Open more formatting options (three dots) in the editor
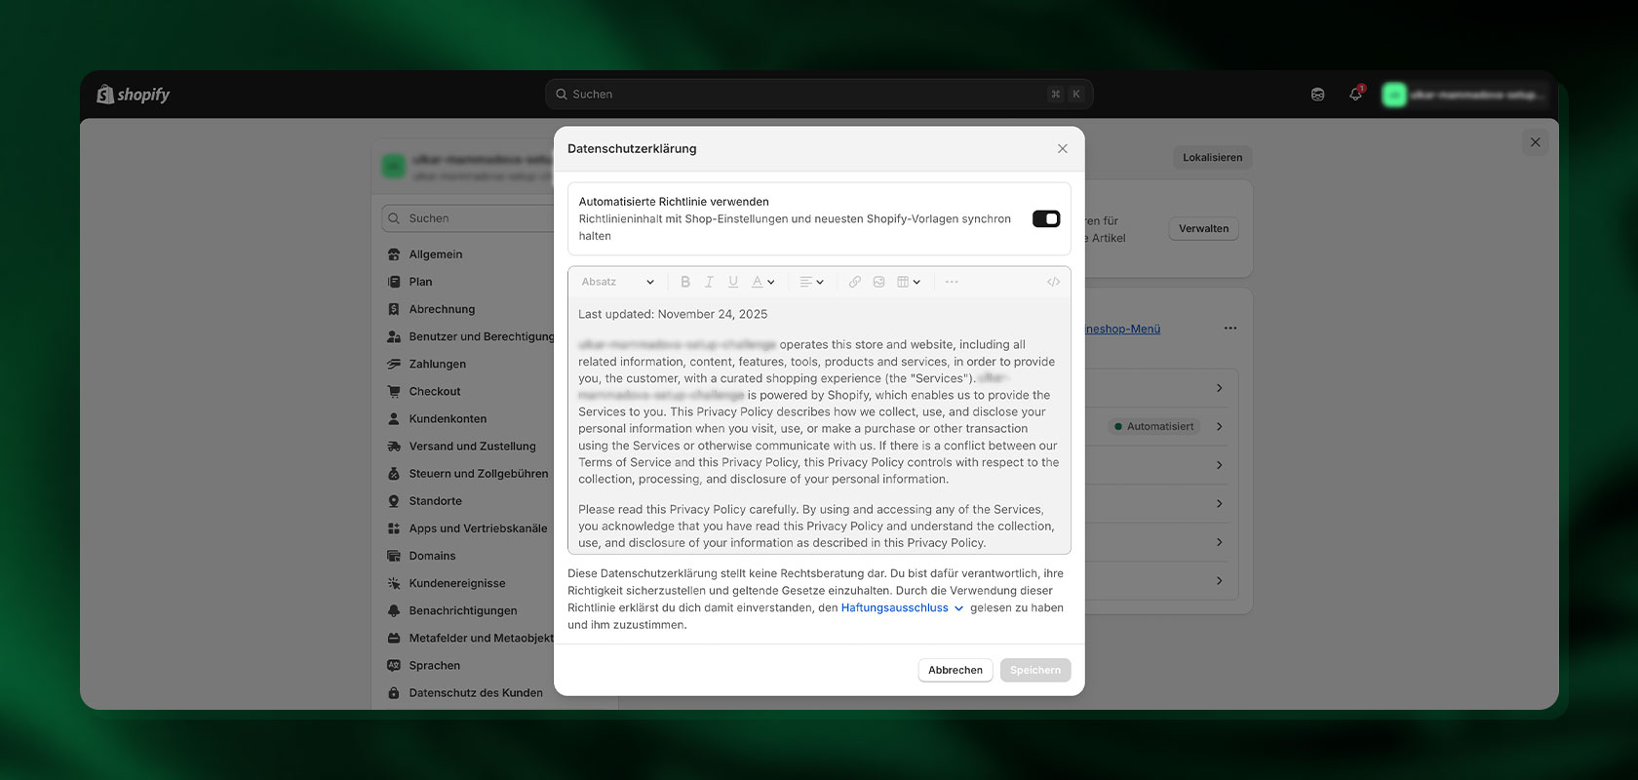Viewport: 1638px width, 780px height. point(952,282)
